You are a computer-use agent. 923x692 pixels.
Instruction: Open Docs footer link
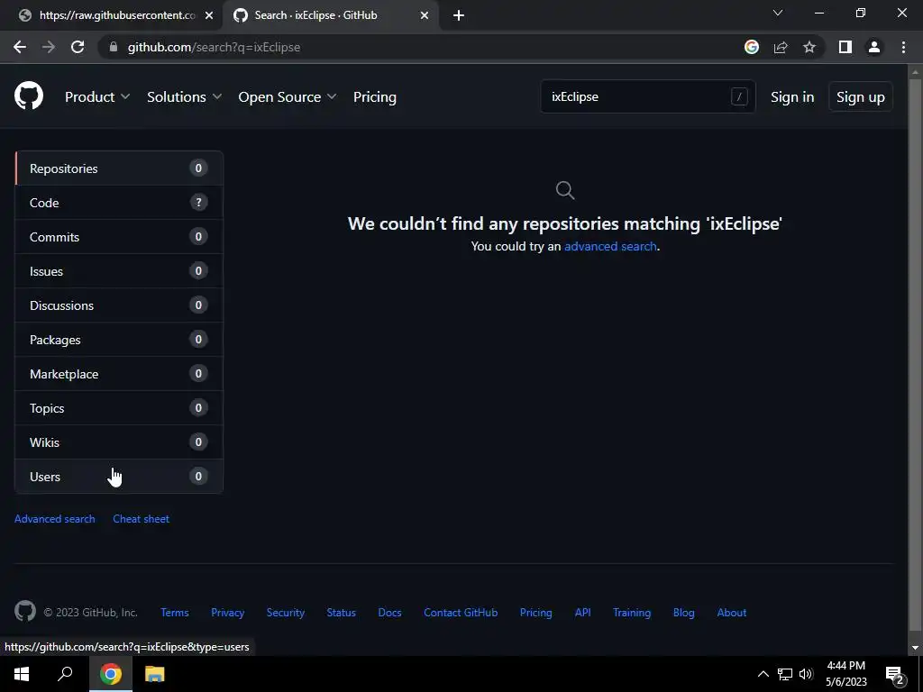pos(389,612)
